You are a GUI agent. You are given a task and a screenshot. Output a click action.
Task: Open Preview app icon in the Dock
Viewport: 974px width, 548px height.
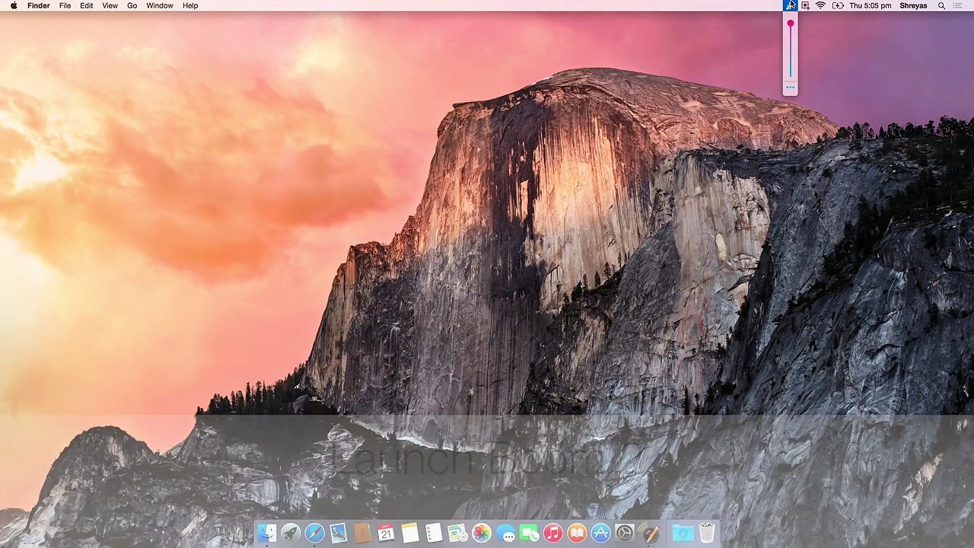tap(457, 533)
